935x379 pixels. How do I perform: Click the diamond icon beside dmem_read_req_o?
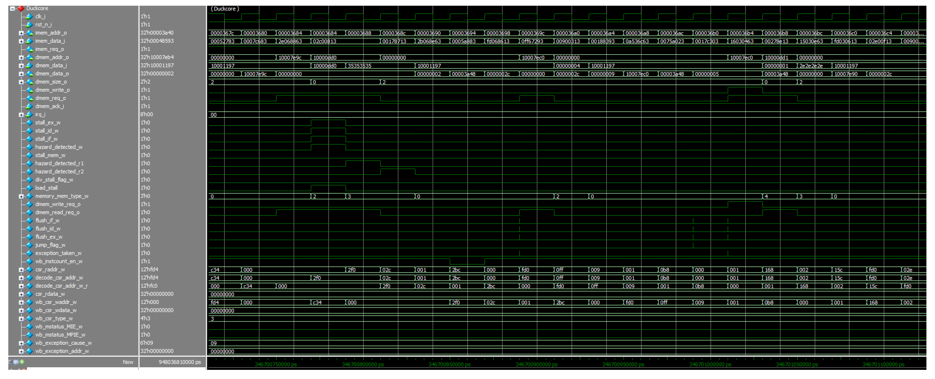[x=29, y=212]
